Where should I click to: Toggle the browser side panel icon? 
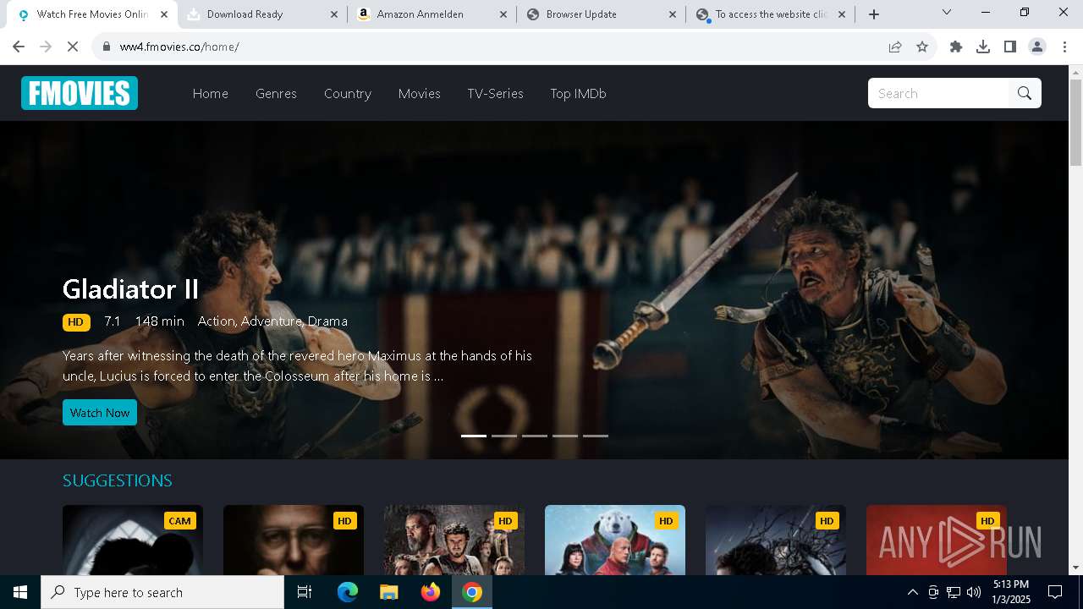1010,47
